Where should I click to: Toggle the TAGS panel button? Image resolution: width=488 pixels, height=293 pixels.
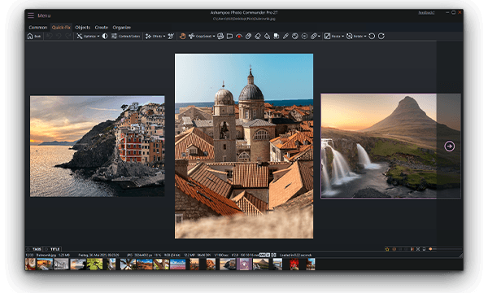coord(37,249)
